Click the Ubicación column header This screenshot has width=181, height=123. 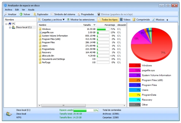pos(122,25)
